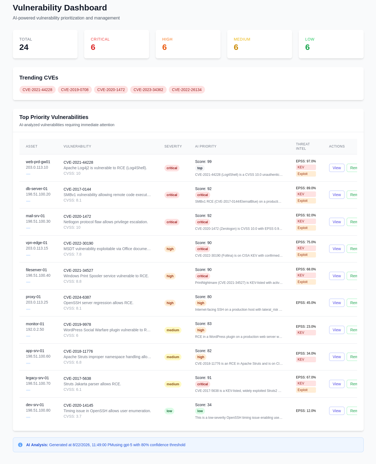Image resolution: width=376 pixels, height=464 pixels.
Task: Click the Medium count card
Action: (x=260, y=44)
